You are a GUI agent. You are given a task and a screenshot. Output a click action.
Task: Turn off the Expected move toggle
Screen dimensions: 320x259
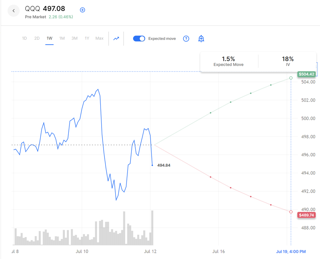coord(139,39)
